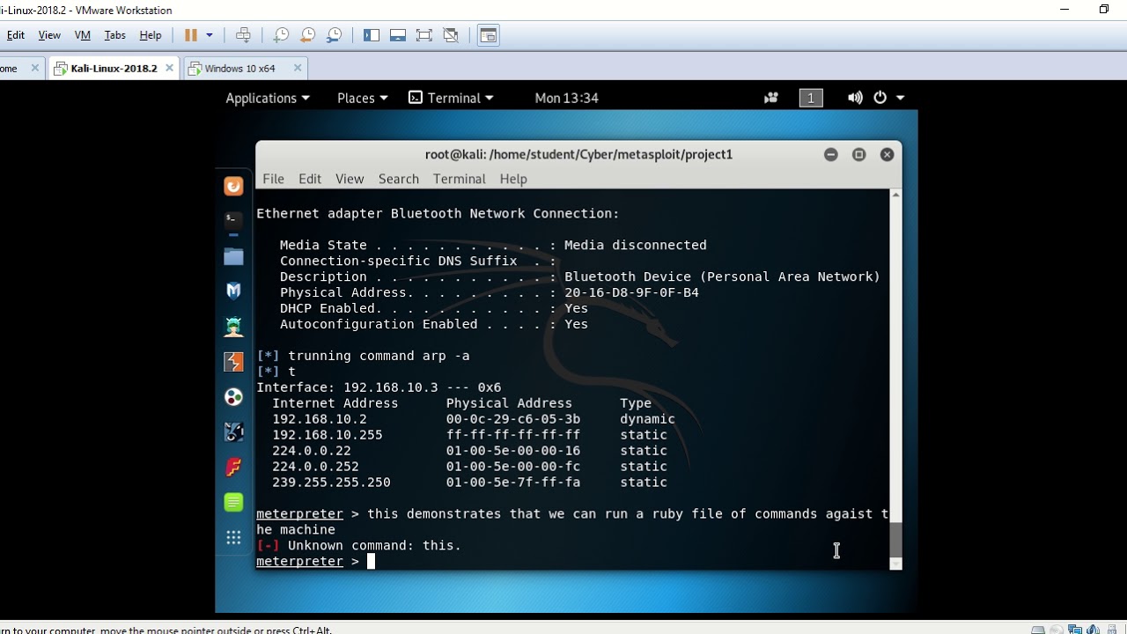Click the terminal scrollbar up arrow
Screen dimensions: 1127x634
[x=895, y=195]
